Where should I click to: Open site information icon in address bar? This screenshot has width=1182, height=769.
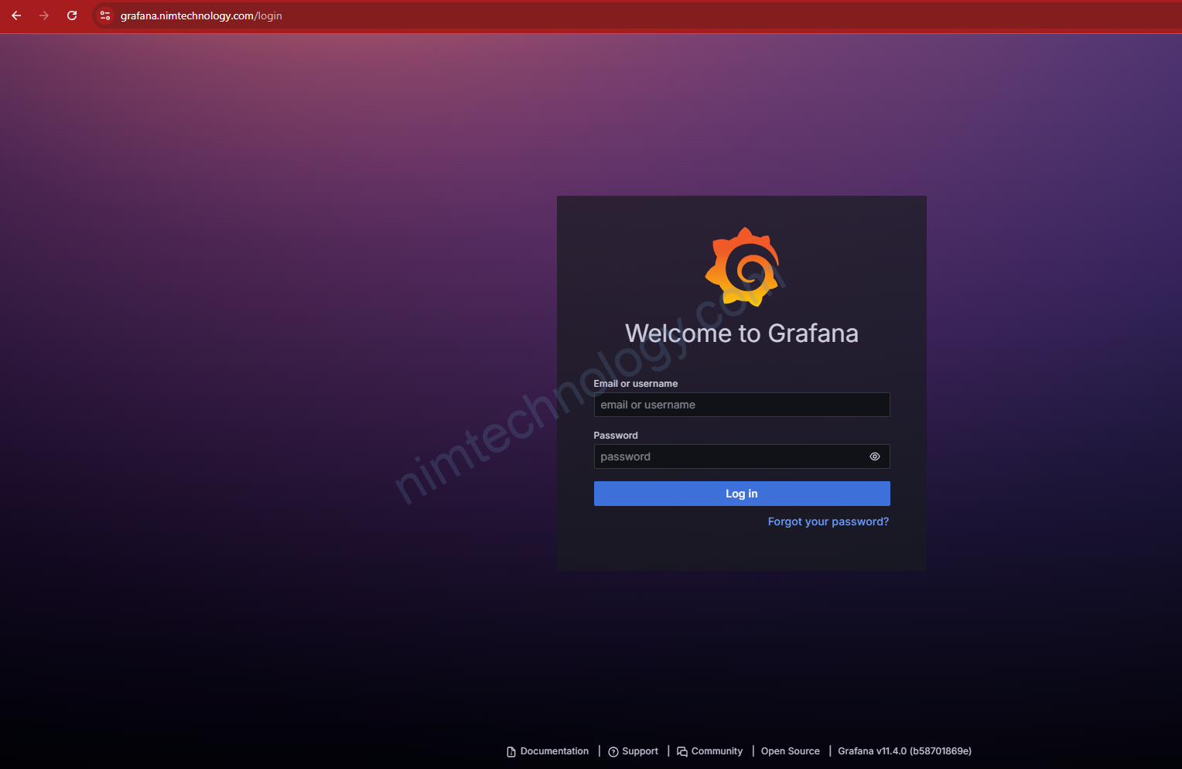(105, 15)
